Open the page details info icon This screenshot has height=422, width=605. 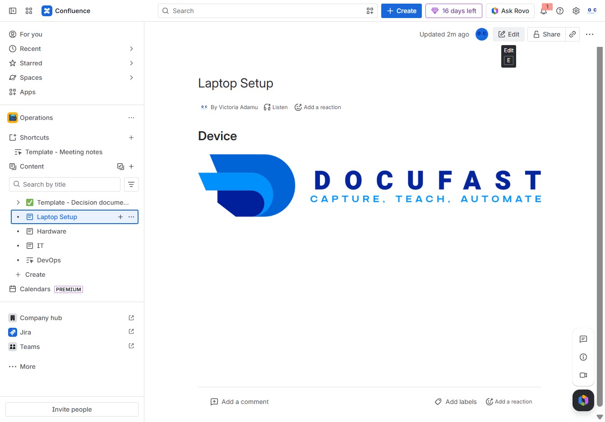coord(583,357)
